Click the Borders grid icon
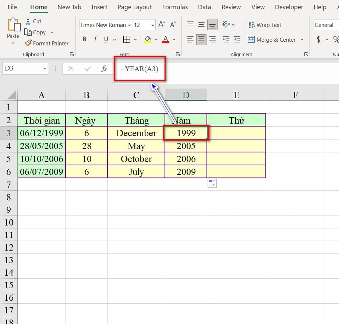Viewport: 339px width, 324px height. click(x=127, y=39)
